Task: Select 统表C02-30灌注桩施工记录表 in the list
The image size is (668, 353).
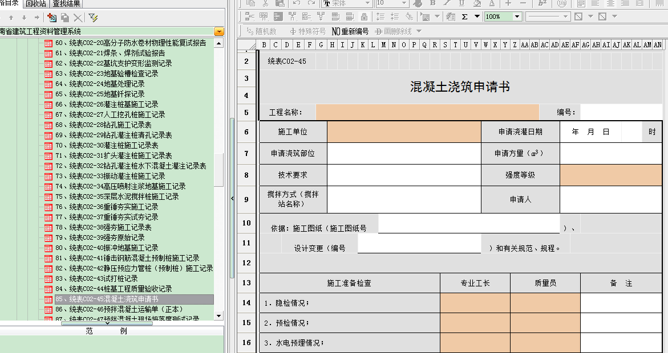Action: (114, 145)
